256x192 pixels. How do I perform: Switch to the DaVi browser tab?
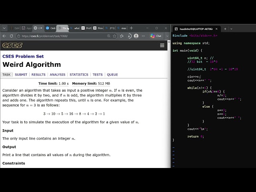(15, 28)
